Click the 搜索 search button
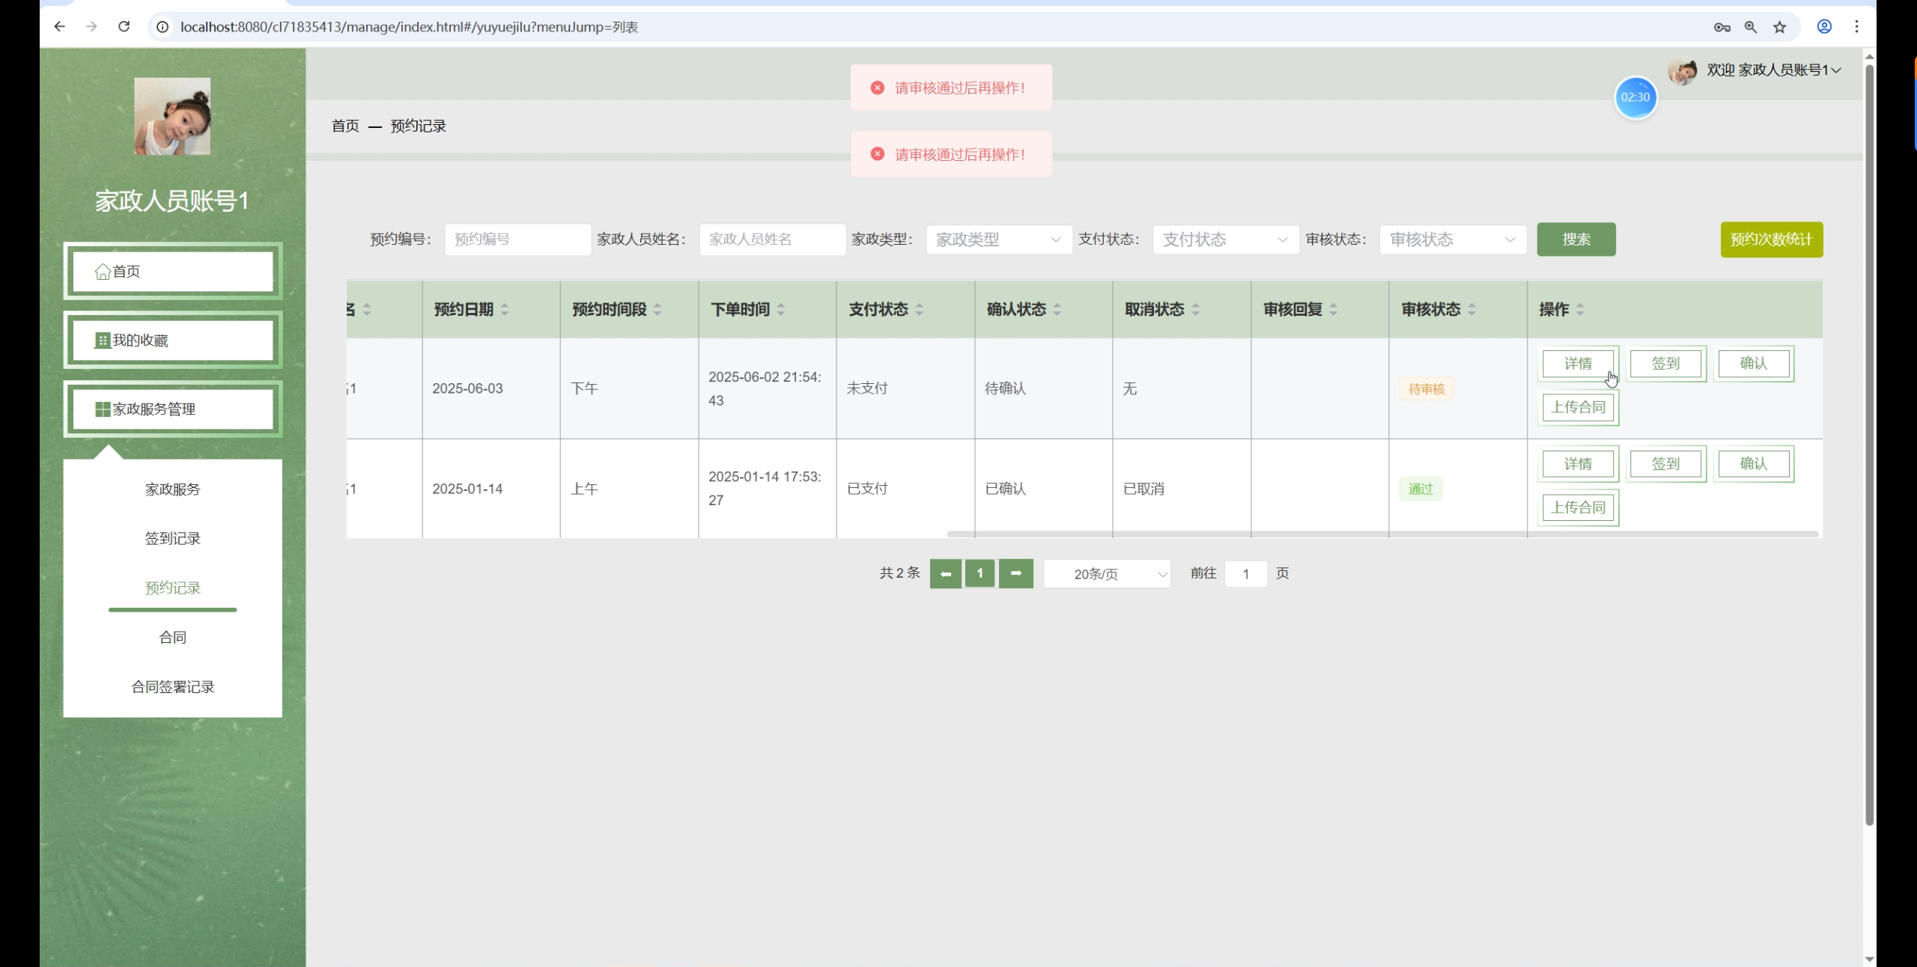The height and width of the screenshot is (967, 1917). pos(1576,240)
